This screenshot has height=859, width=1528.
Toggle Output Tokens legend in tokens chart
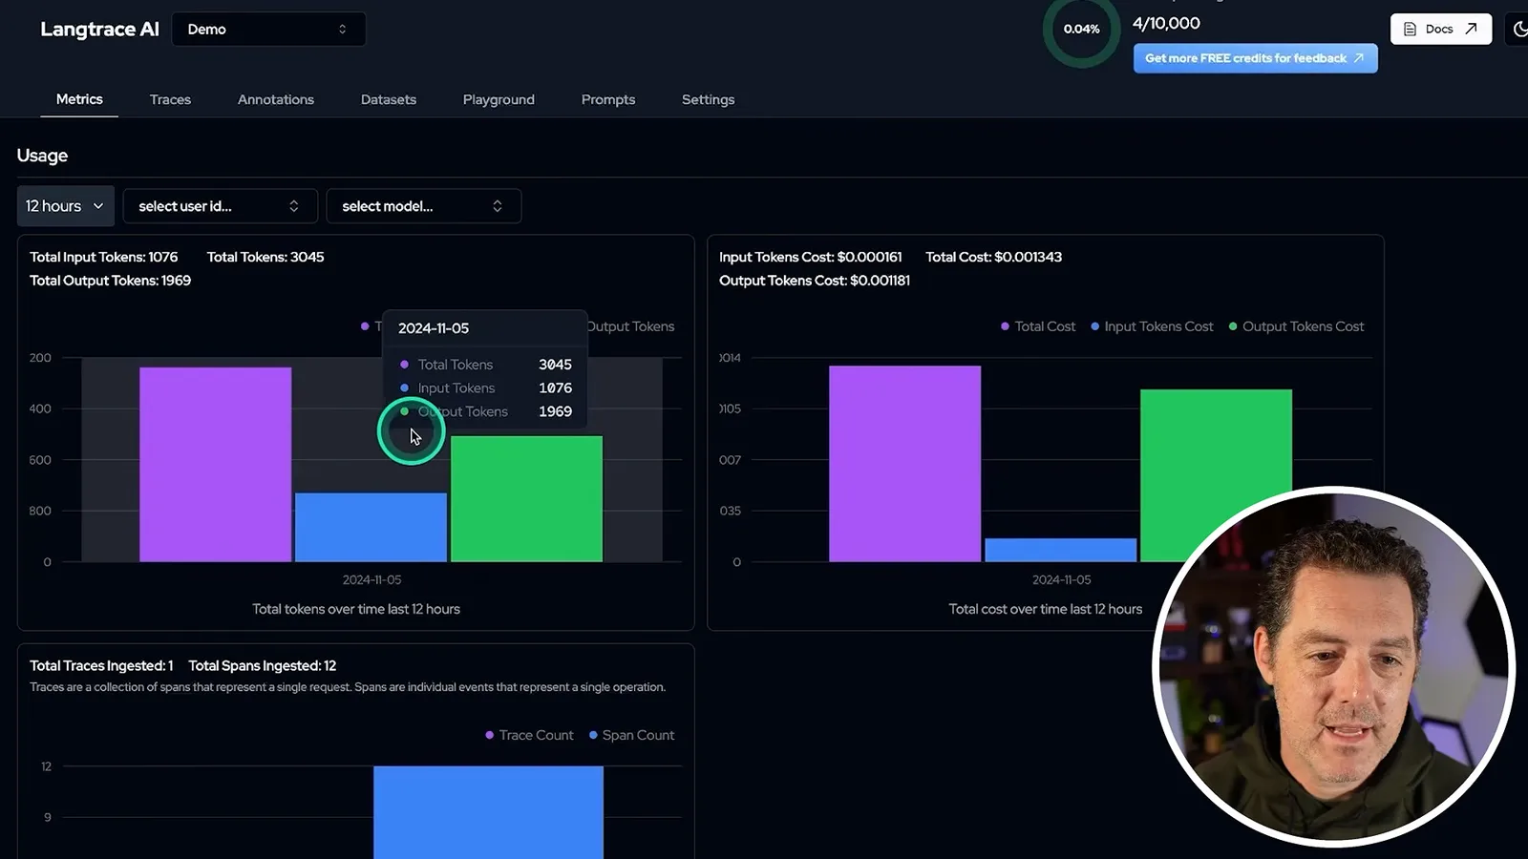tap(631, 326)
